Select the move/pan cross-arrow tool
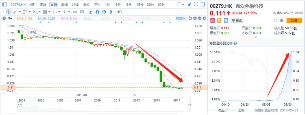305x115 pixels. [x=8, y=12]
